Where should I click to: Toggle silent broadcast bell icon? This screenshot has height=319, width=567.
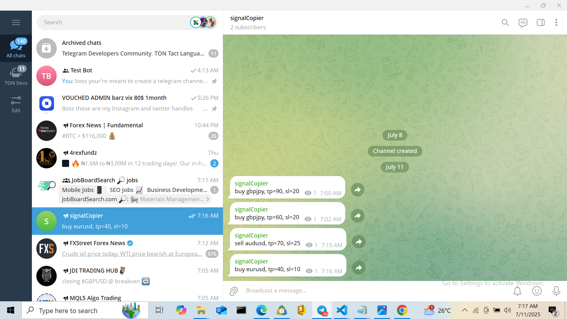click(517, 291)
